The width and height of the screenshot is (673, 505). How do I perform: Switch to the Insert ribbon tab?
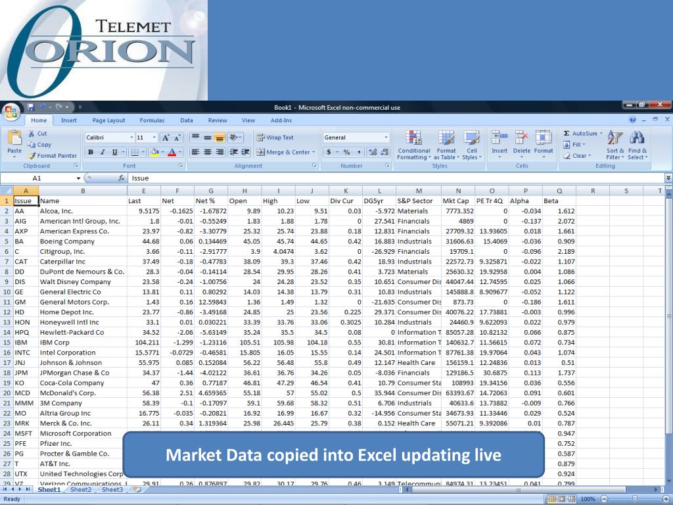coord(68,120)
